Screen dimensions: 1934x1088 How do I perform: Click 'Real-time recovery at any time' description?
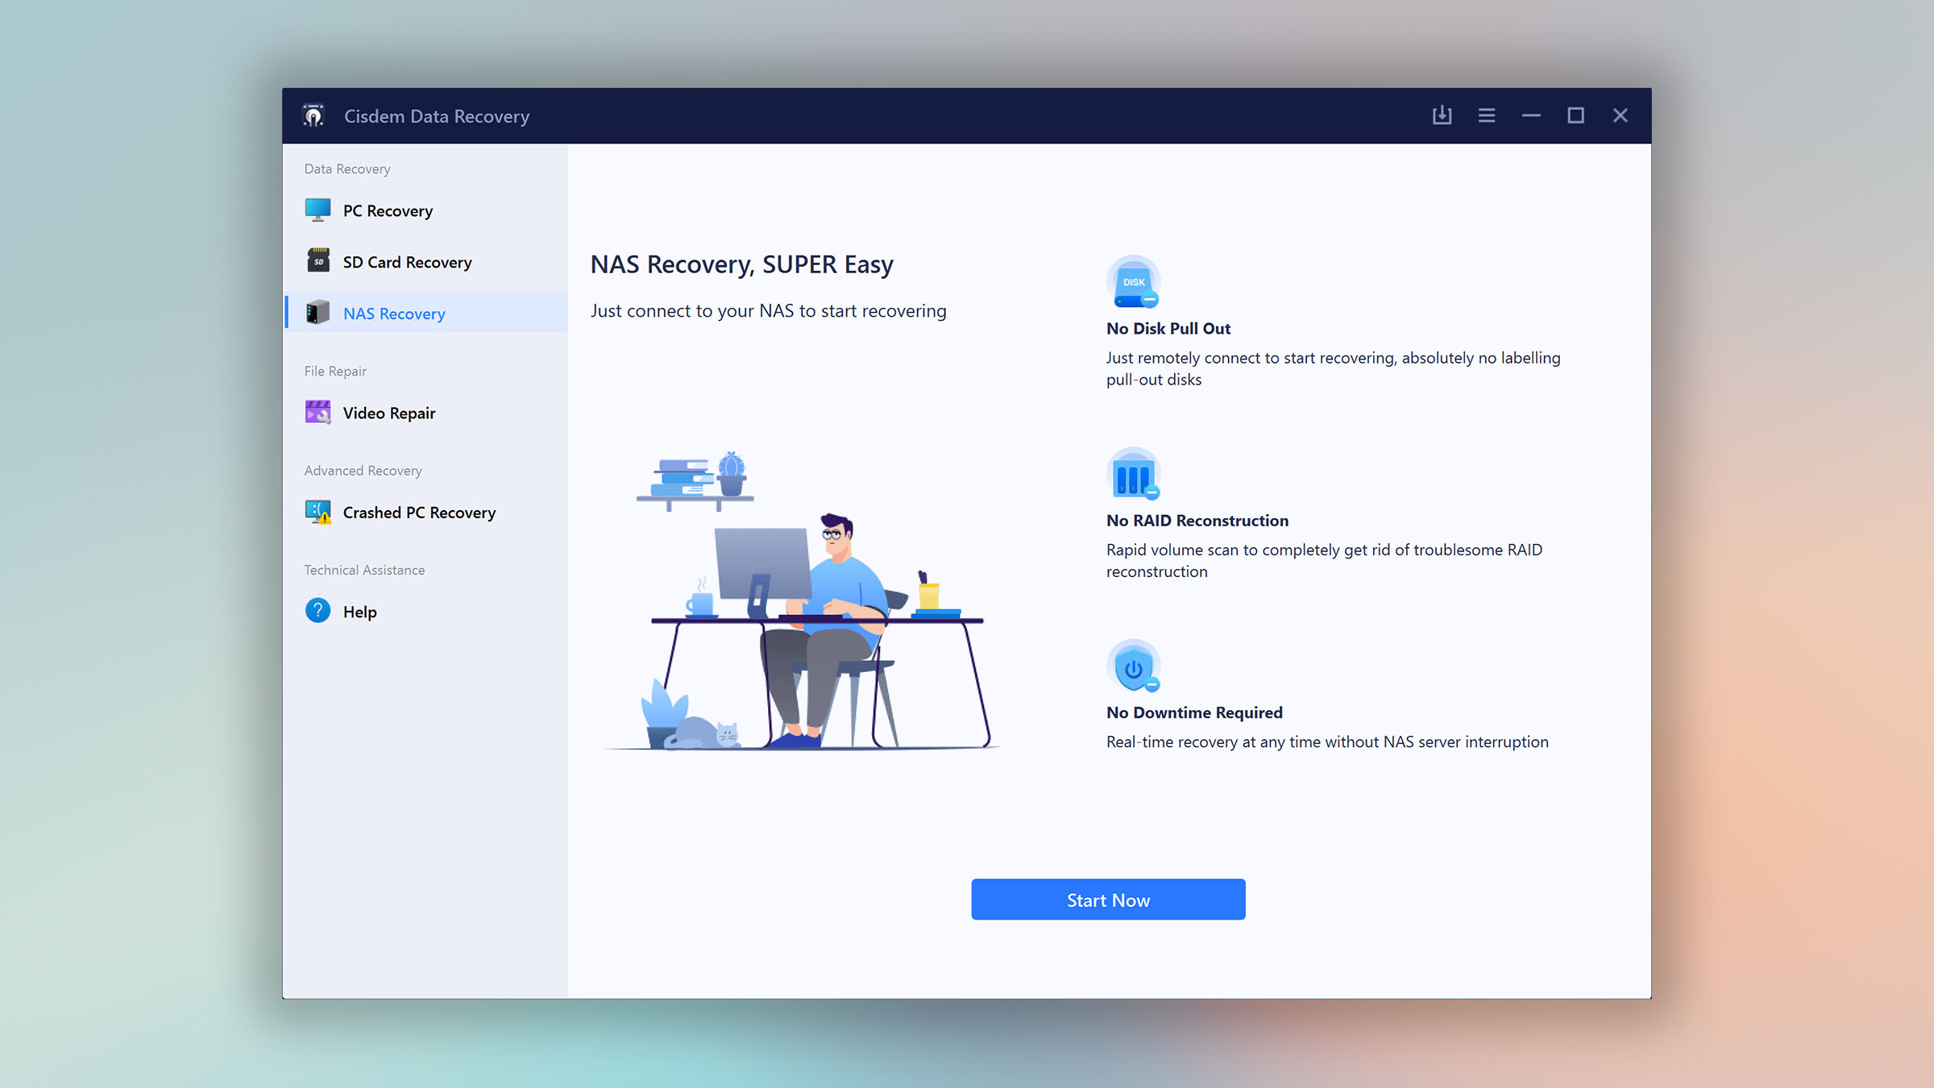(x=1327, y=741)
